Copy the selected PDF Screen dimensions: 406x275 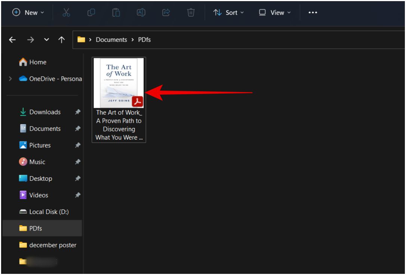pyautogui.click(x=91, y=12)
